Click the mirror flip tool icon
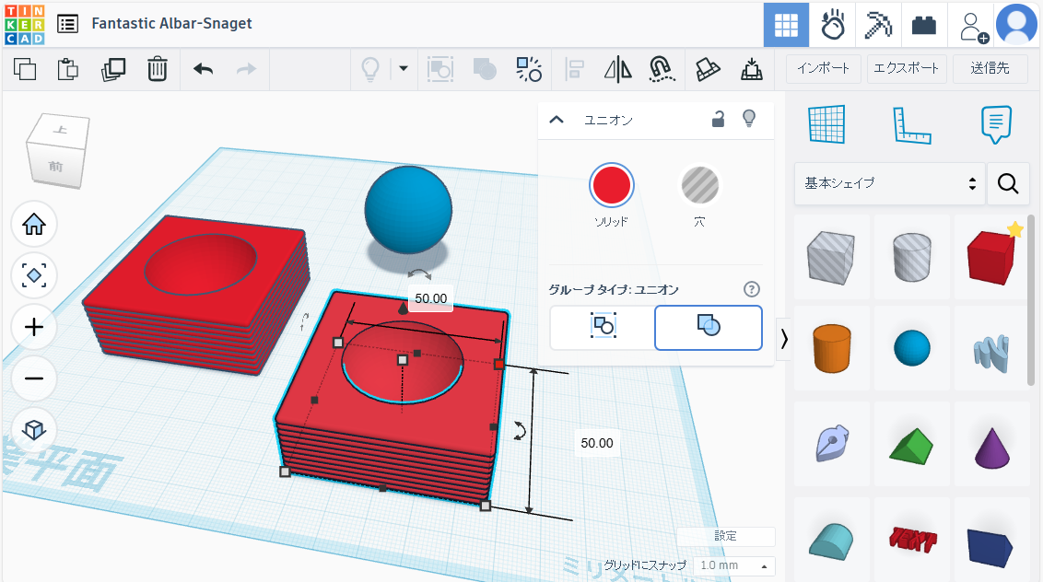1043x582 pixels. pos(617,69)
